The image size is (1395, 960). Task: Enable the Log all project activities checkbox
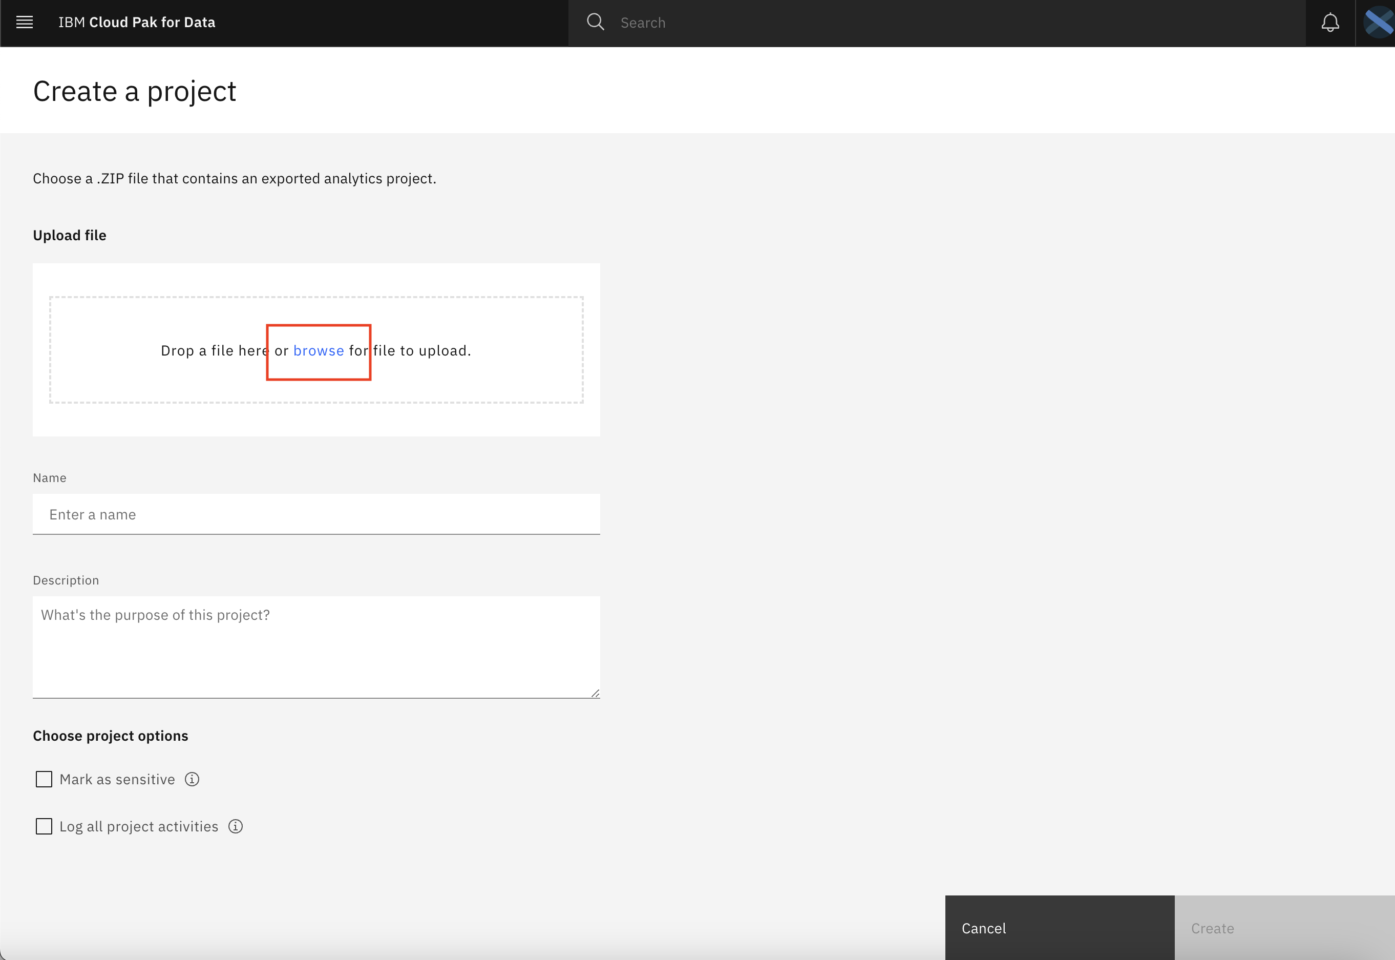point(44,826)
